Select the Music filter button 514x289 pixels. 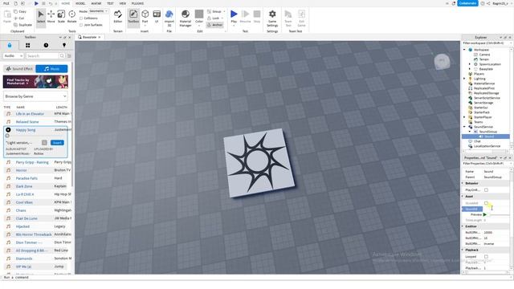click(x=51, y=68)
